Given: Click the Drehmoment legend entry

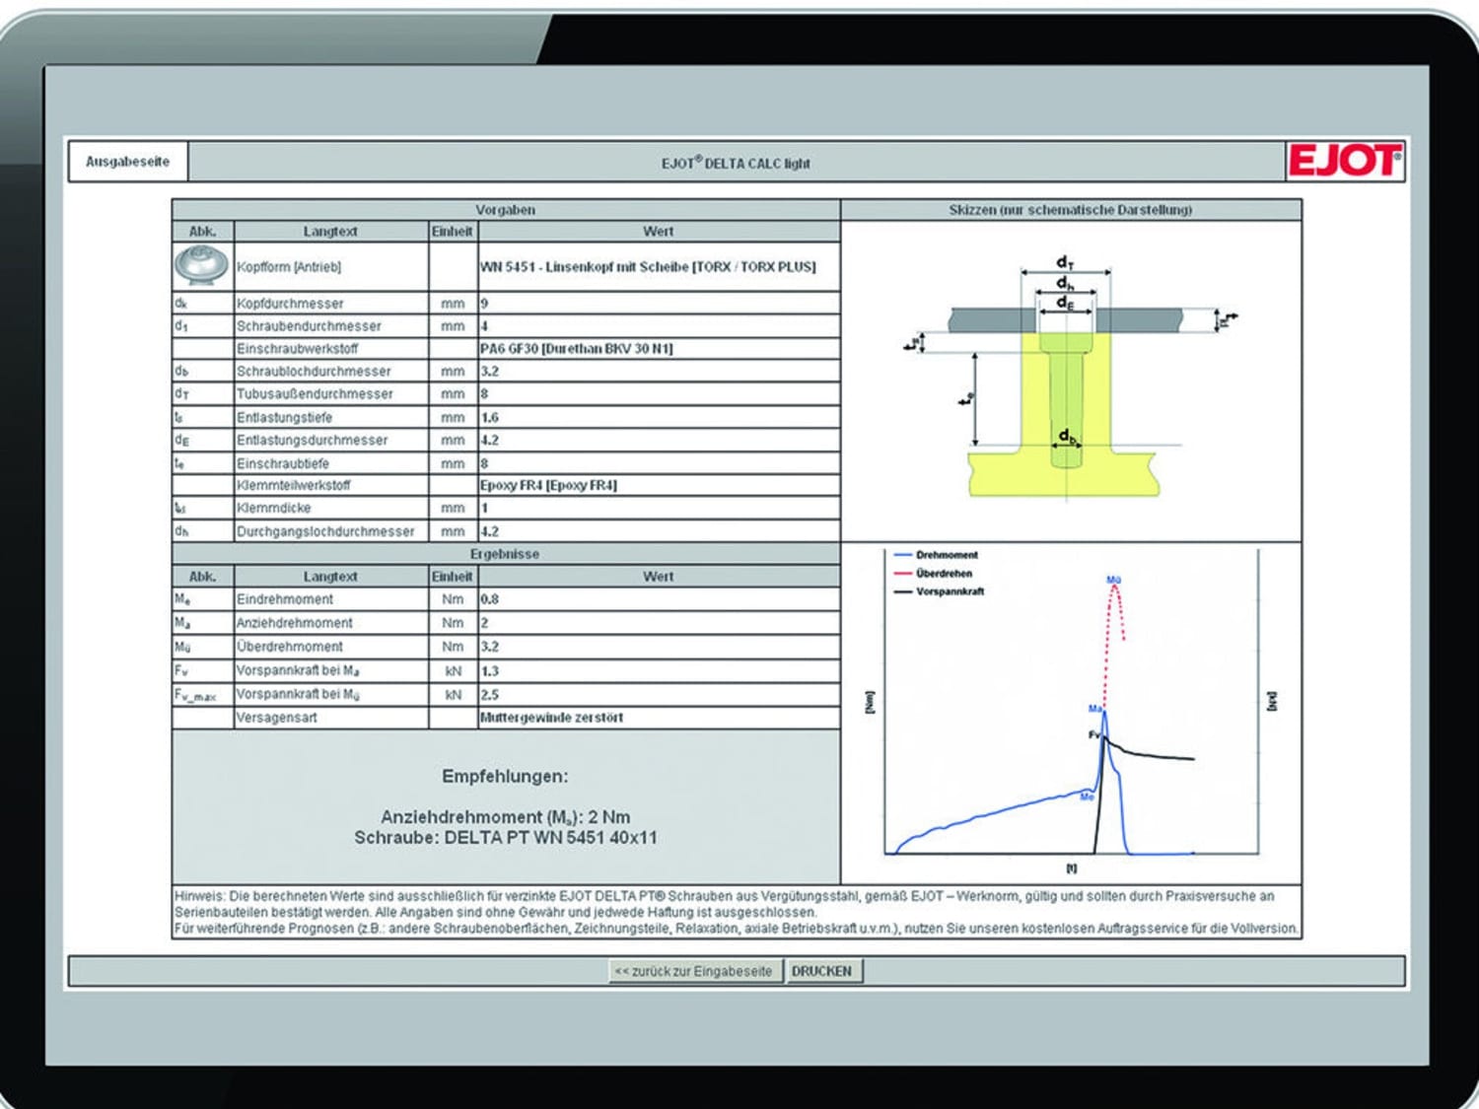Looking at the screenshot, I should [x=936, y=555].
